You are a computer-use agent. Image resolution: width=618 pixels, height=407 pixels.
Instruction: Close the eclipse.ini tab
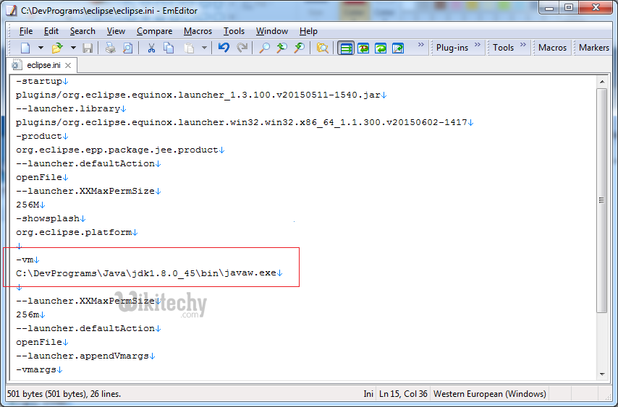(x=67, y=65)
